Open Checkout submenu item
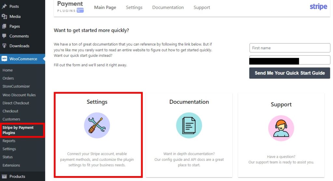 (10, 111)
